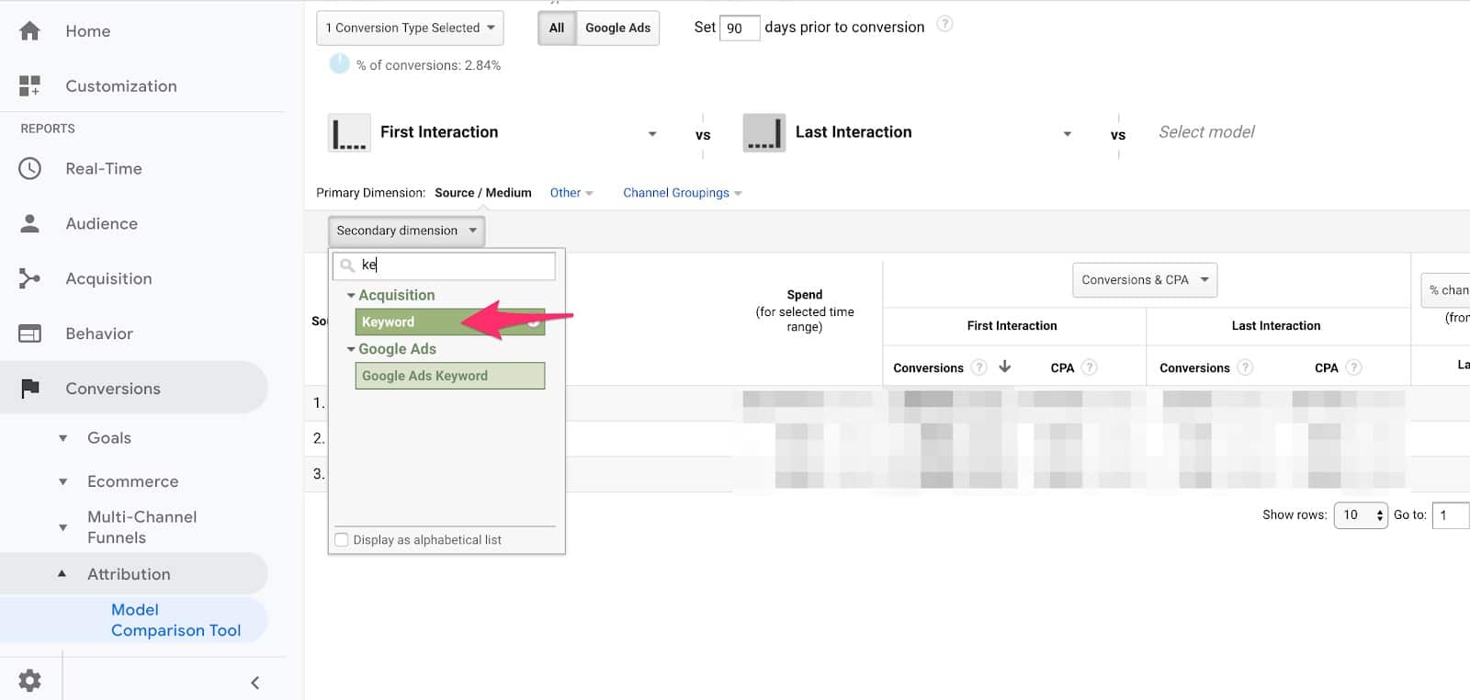Open Admin settings gear icon
This screenshot has width=1470, height=700.
click(29, 681)
